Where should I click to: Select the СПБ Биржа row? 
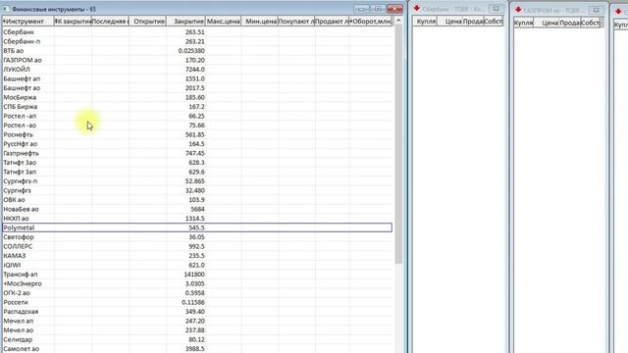click(197, 107)
